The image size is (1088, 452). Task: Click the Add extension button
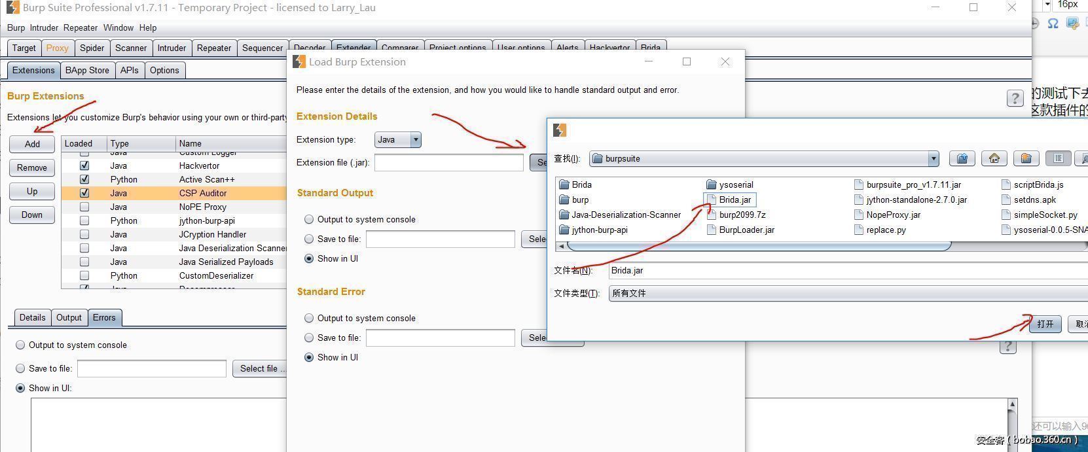click(x=32, y=144)
